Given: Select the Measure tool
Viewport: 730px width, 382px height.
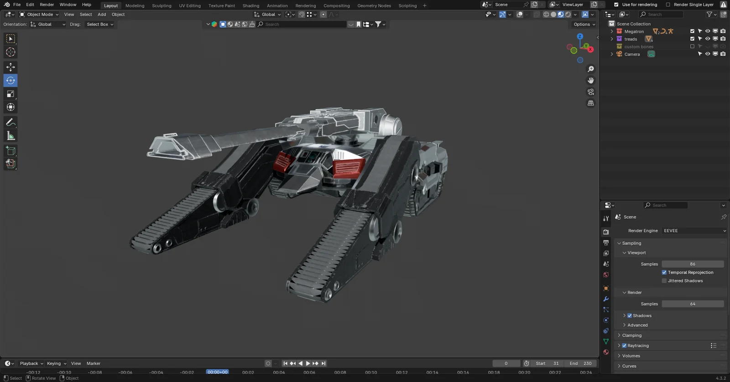Looking at the screenshot, I should (10, 136).
